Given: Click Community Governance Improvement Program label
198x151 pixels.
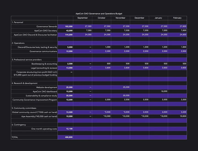Looking at the screenshot, I should coord(35,100).
